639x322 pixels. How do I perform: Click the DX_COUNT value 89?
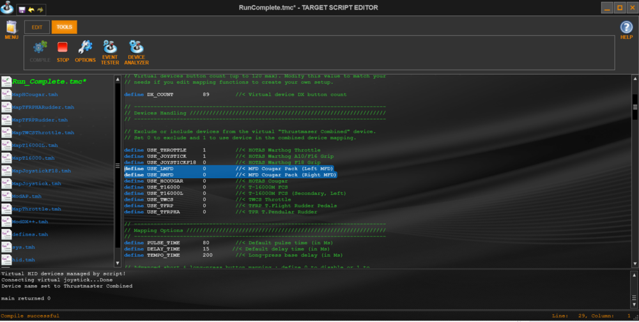coord(206,95)
